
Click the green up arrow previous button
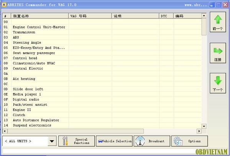coord(218,22)
